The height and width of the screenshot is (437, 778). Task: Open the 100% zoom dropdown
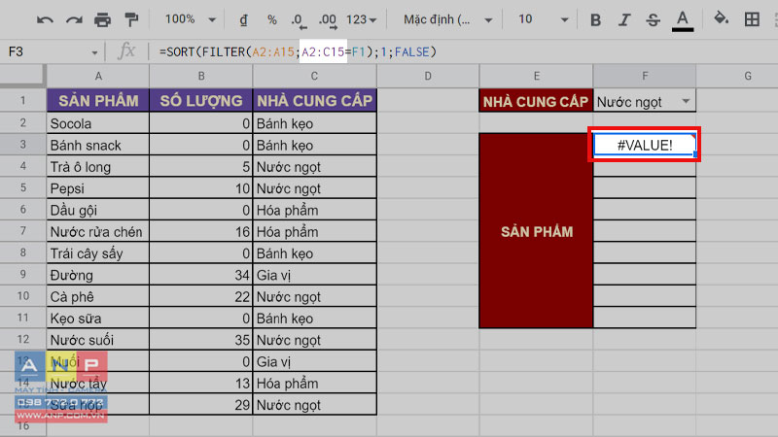point(191,19)
